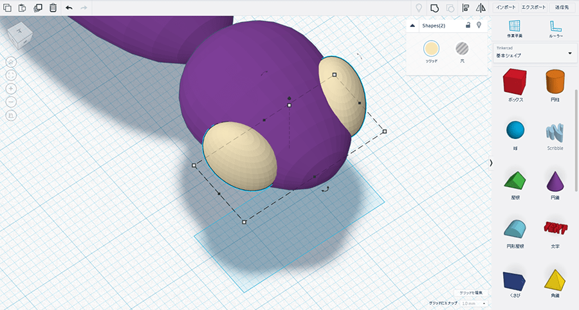The width and height of the screenshot is (579, 310).
Task: Click the Duplicate and repeat icon
Action: [38, 8]
